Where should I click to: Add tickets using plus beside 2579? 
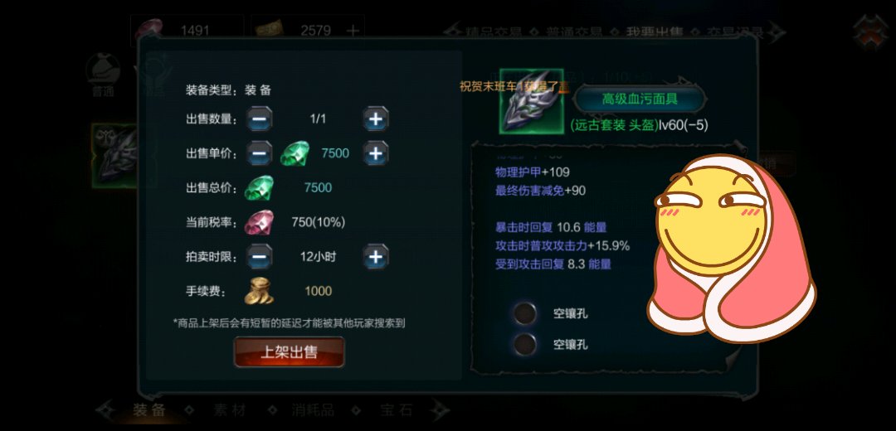pyautogui.click(x=353, y=31)
